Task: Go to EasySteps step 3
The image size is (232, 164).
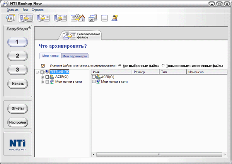Action: [17, 70]
